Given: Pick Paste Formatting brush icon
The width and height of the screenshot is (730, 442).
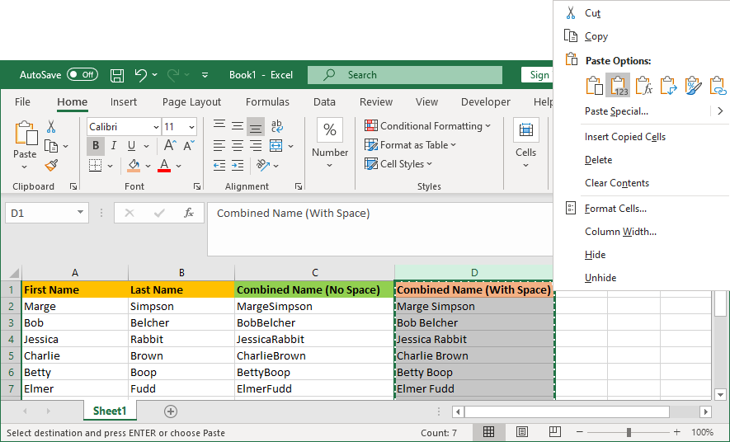Looking at the screenshot, I should coord(693,86).
